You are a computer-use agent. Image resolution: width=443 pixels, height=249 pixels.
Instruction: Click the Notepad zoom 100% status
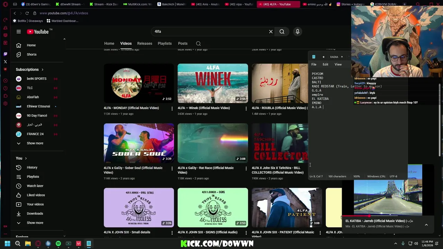[x=356, y=176]
